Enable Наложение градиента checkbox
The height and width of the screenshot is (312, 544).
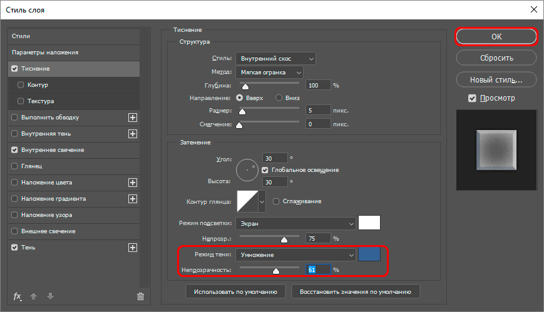14,199
